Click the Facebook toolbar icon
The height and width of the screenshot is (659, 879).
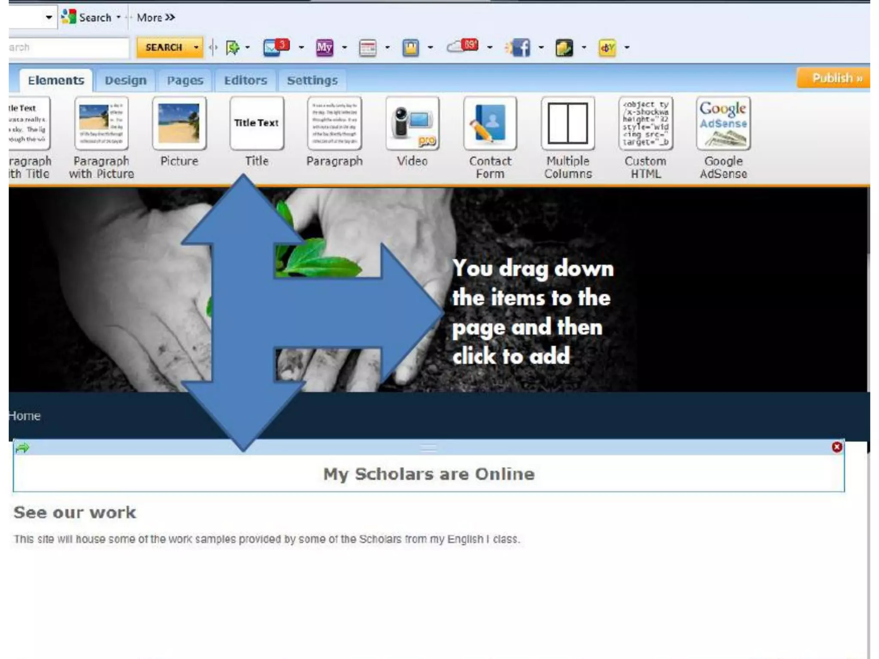point(521,47)
